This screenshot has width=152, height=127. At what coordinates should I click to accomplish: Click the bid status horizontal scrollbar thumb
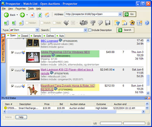click(61, 111)
